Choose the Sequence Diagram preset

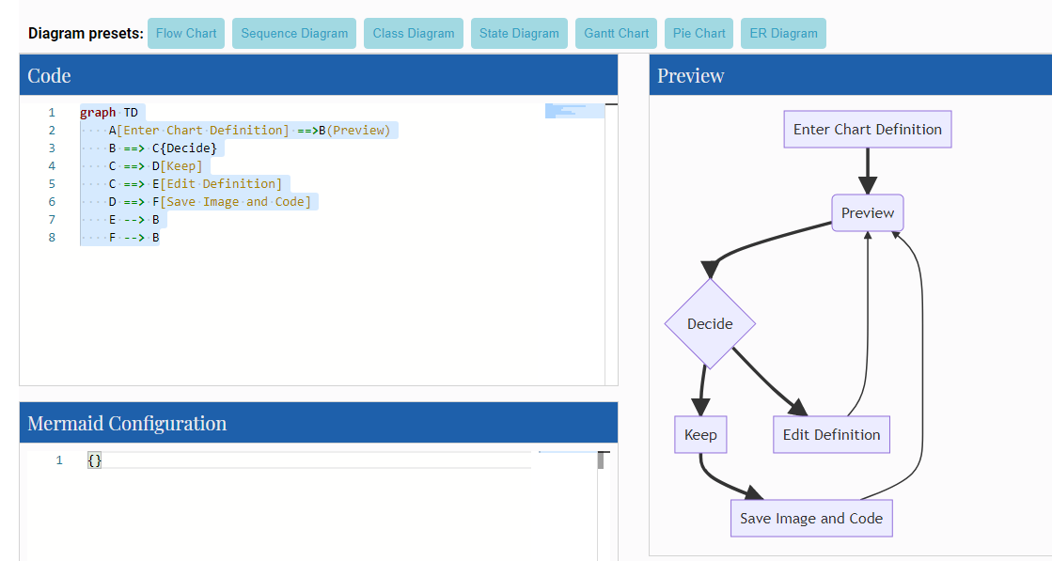[294, 34]
